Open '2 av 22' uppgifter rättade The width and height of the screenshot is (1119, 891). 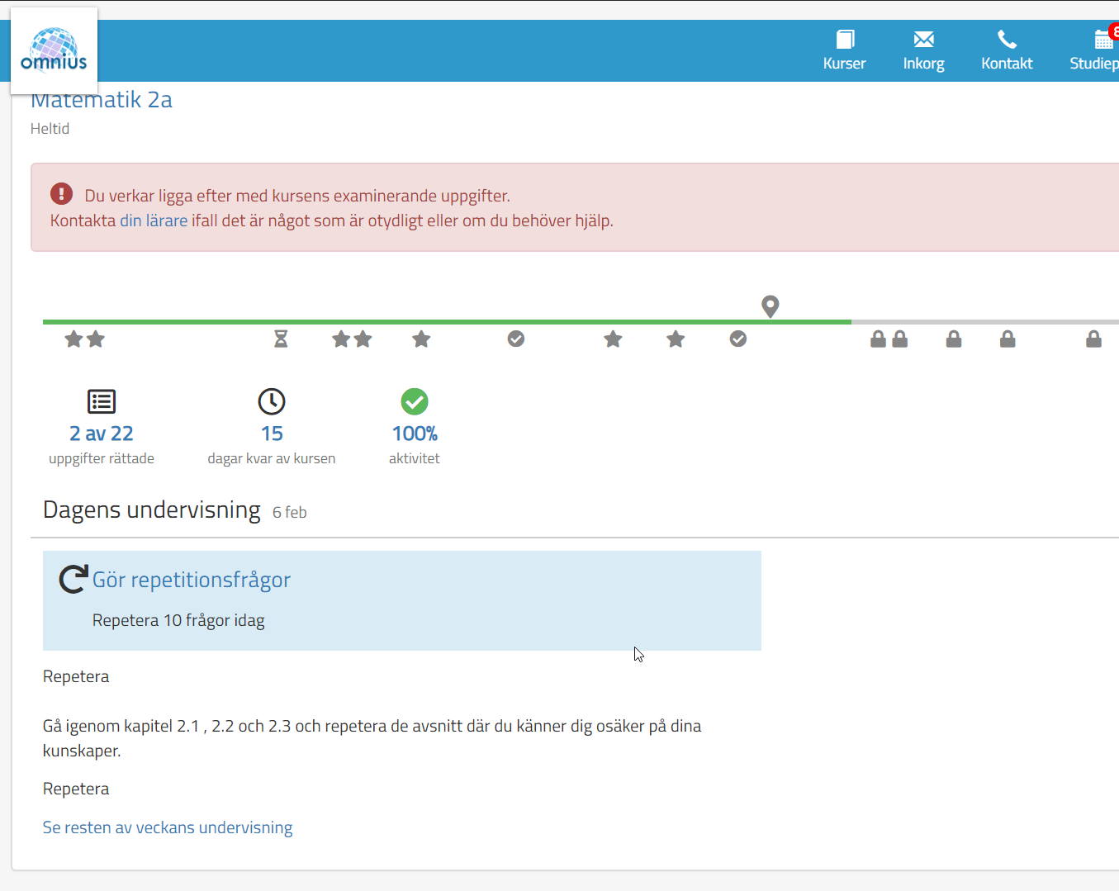click(x=101, y=434)
